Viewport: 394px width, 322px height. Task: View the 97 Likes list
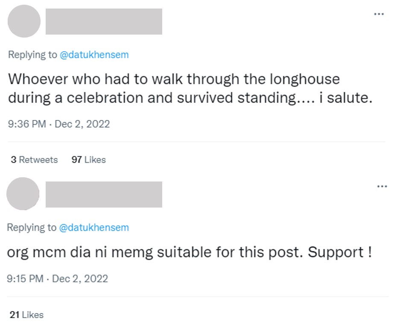(x=88, y=160)
